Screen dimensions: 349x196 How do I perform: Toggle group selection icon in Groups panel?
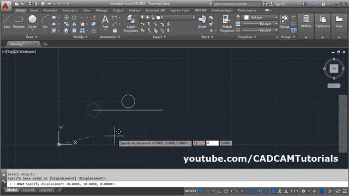point(293,30)
